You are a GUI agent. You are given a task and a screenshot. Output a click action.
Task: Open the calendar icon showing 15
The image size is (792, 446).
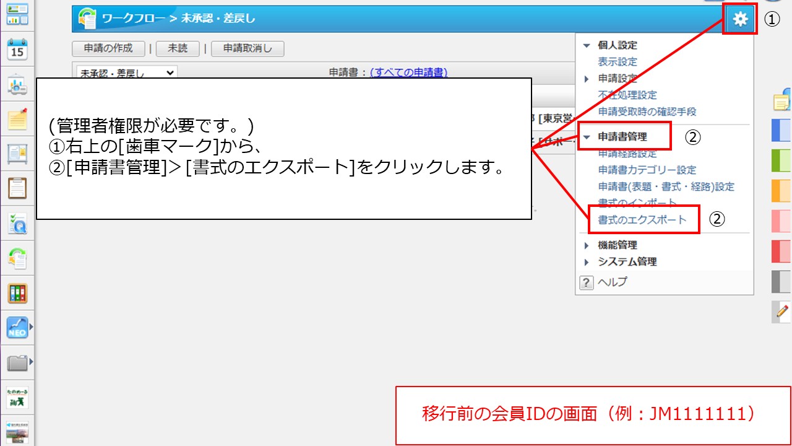pos(17,49)
